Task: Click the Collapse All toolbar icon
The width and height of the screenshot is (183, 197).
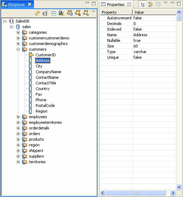Action: click(53, 13)
